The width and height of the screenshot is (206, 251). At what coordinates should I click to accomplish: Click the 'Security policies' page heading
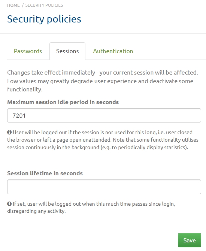(x=44, y=19)
